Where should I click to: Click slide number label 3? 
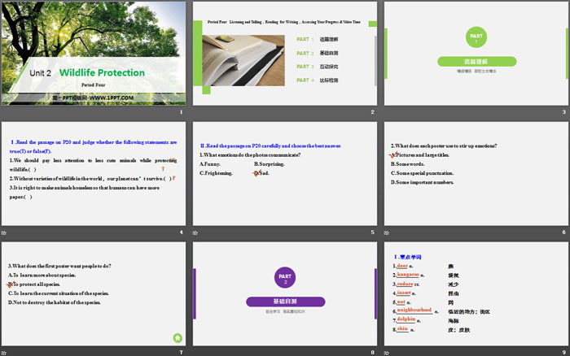click(563, 112)
